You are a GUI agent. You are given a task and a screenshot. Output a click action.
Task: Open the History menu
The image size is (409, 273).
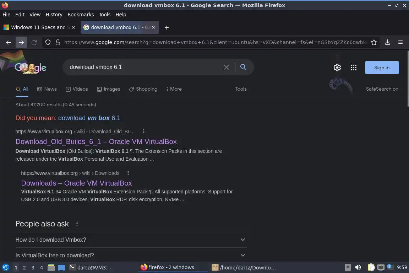coord(54,15)
